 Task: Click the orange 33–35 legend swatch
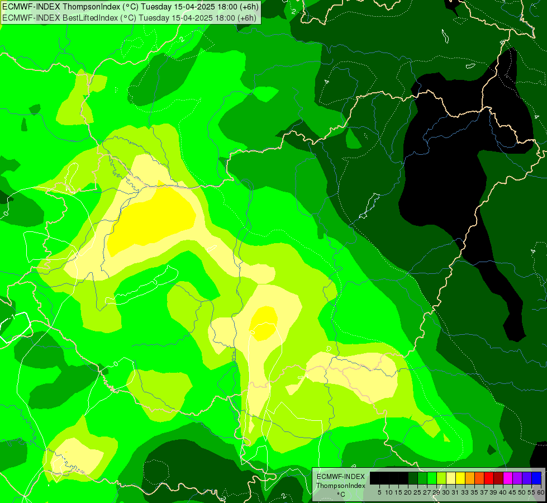pyautogui.click(x=470, y=478)
